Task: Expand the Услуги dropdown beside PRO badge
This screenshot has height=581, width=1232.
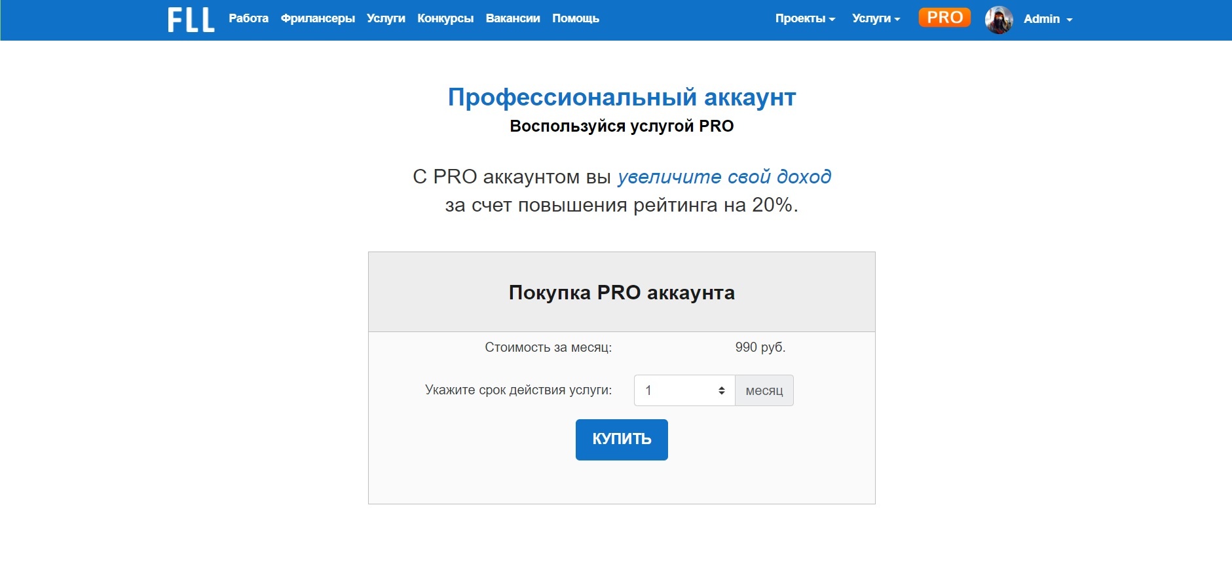Action: (876, 19)
